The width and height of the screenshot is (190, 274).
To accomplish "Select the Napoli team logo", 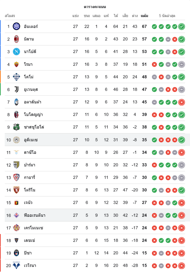I will [16, 52].
